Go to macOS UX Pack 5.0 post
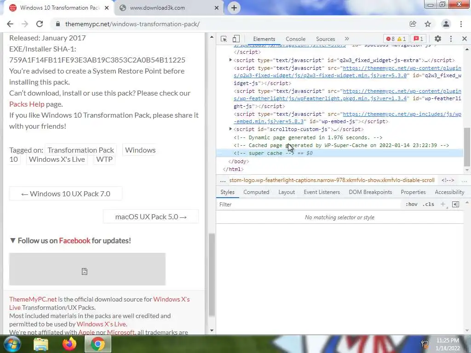Image resolution: width=471 pixels, height=353 pixels. pos(151,217)
